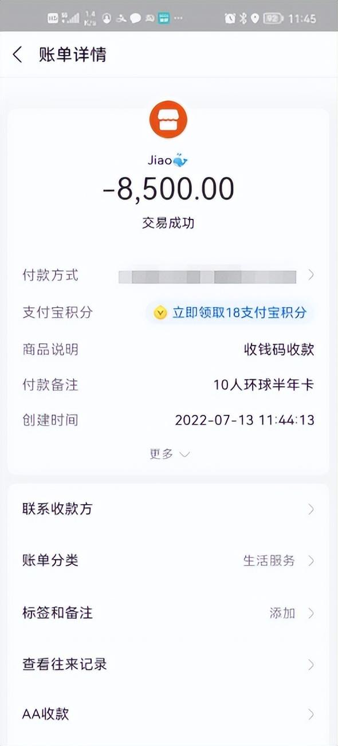Tap the battery indicator in status bar
The image size is (338, 746).
[x=273, y=18]
